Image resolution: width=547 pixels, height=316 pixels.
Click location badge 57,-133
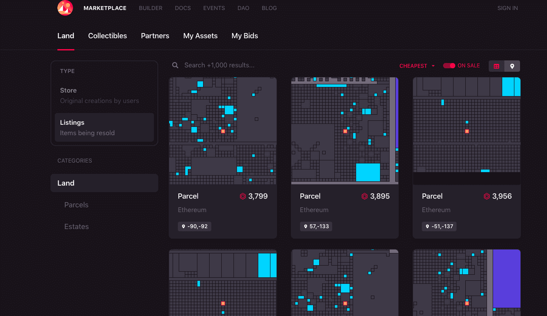click(x=316, y=226)
